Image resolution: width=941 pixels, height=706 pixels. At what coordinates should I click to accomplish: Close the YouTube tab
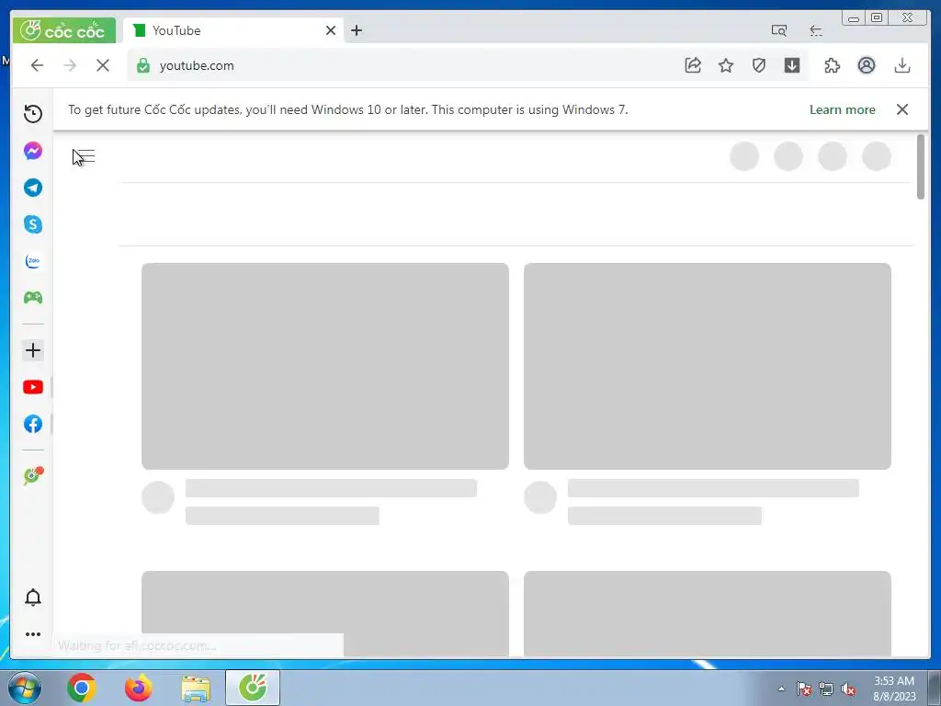[331, 30]
